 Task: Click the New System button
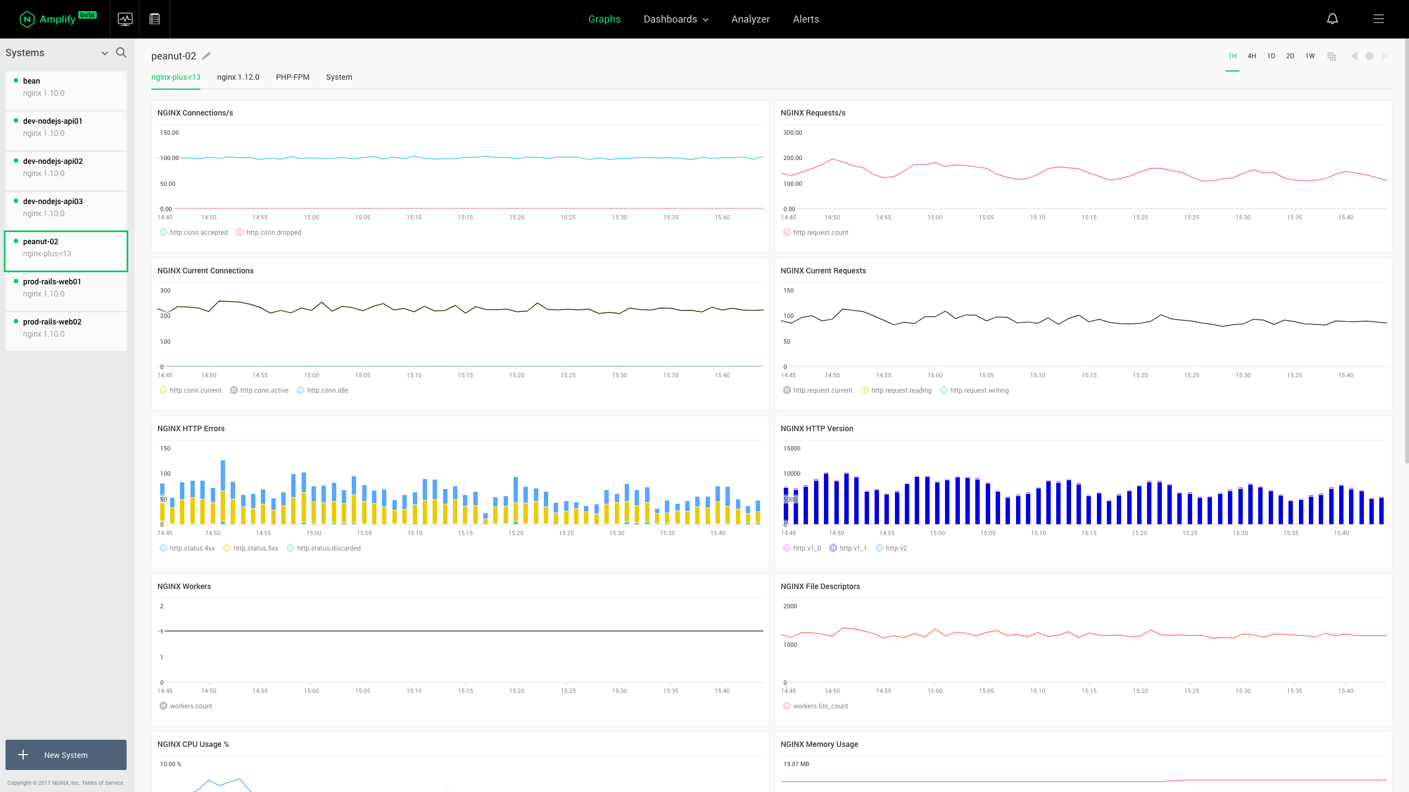(x=66, y=755)
